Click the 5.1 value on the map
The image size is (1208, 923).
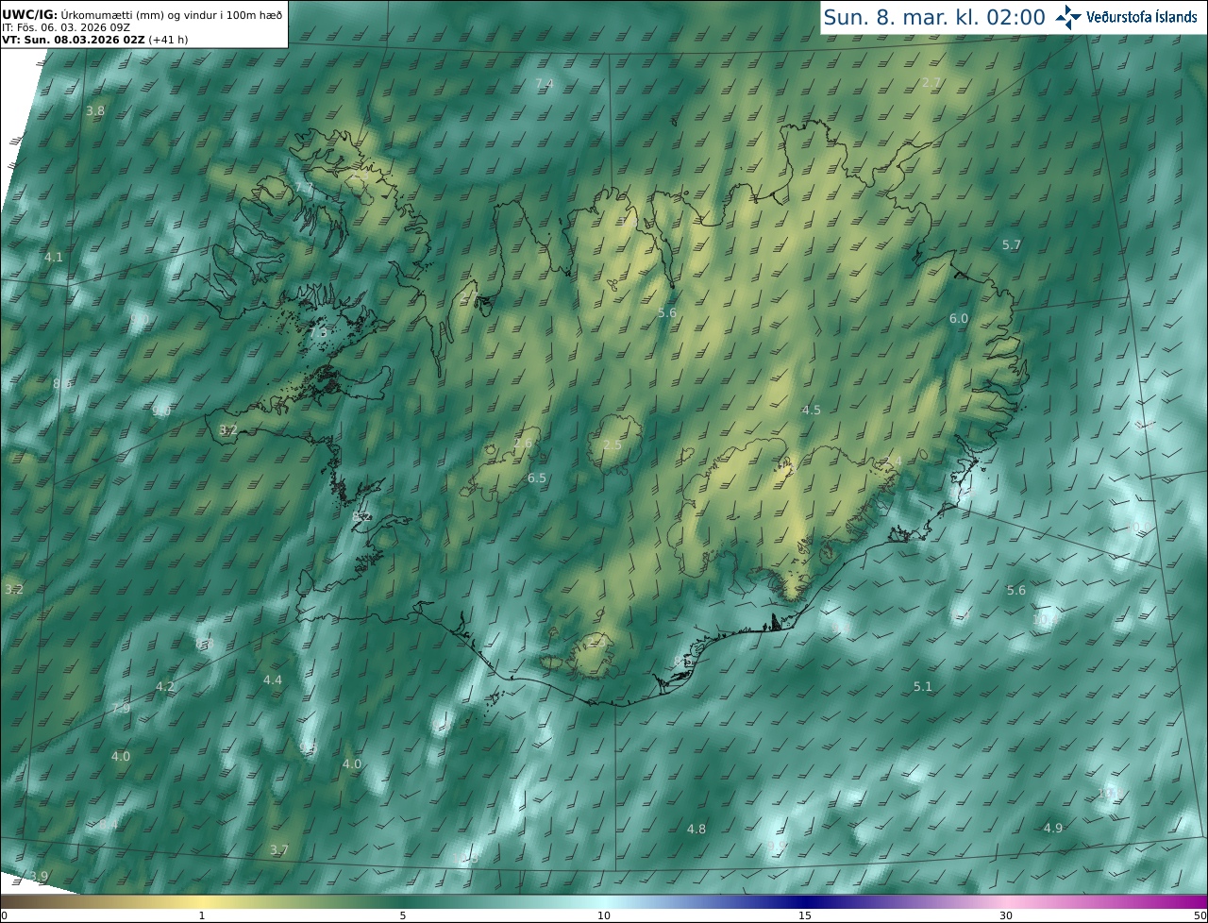coord(923,686)
